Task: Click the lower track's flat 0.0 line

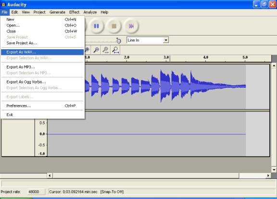Action: pos(147,134)
